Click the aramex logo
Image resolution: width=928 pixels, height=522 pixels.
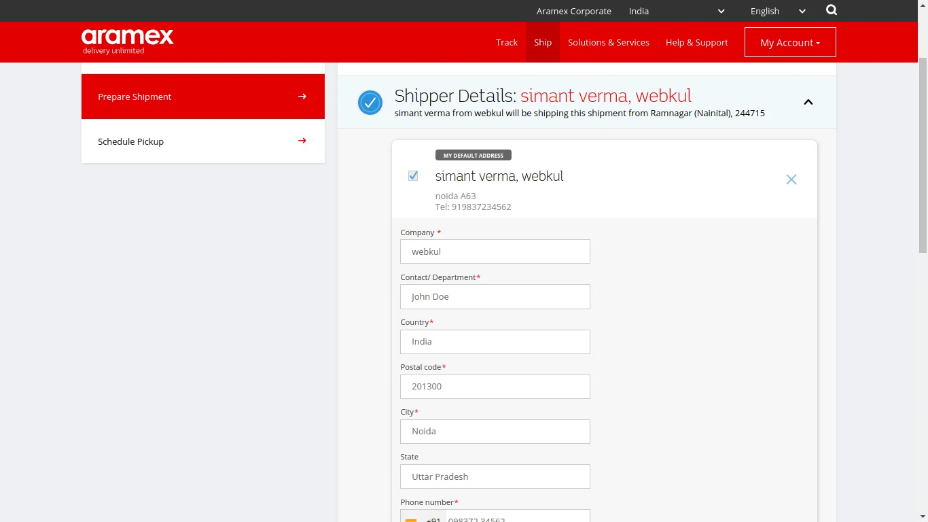pos(128,41)
